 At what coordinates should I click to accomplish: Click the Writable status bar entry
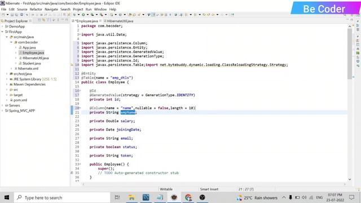click(x=166, y=189)
